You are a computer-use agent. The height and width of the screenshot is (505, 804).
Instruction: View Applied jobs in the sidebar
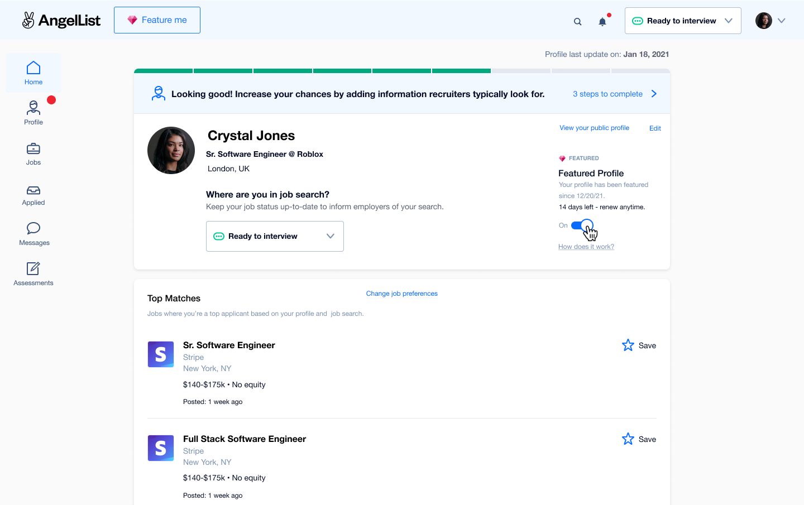pos(33,194)
